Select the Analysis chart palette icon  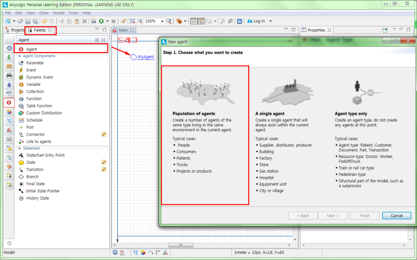(9, 130)
